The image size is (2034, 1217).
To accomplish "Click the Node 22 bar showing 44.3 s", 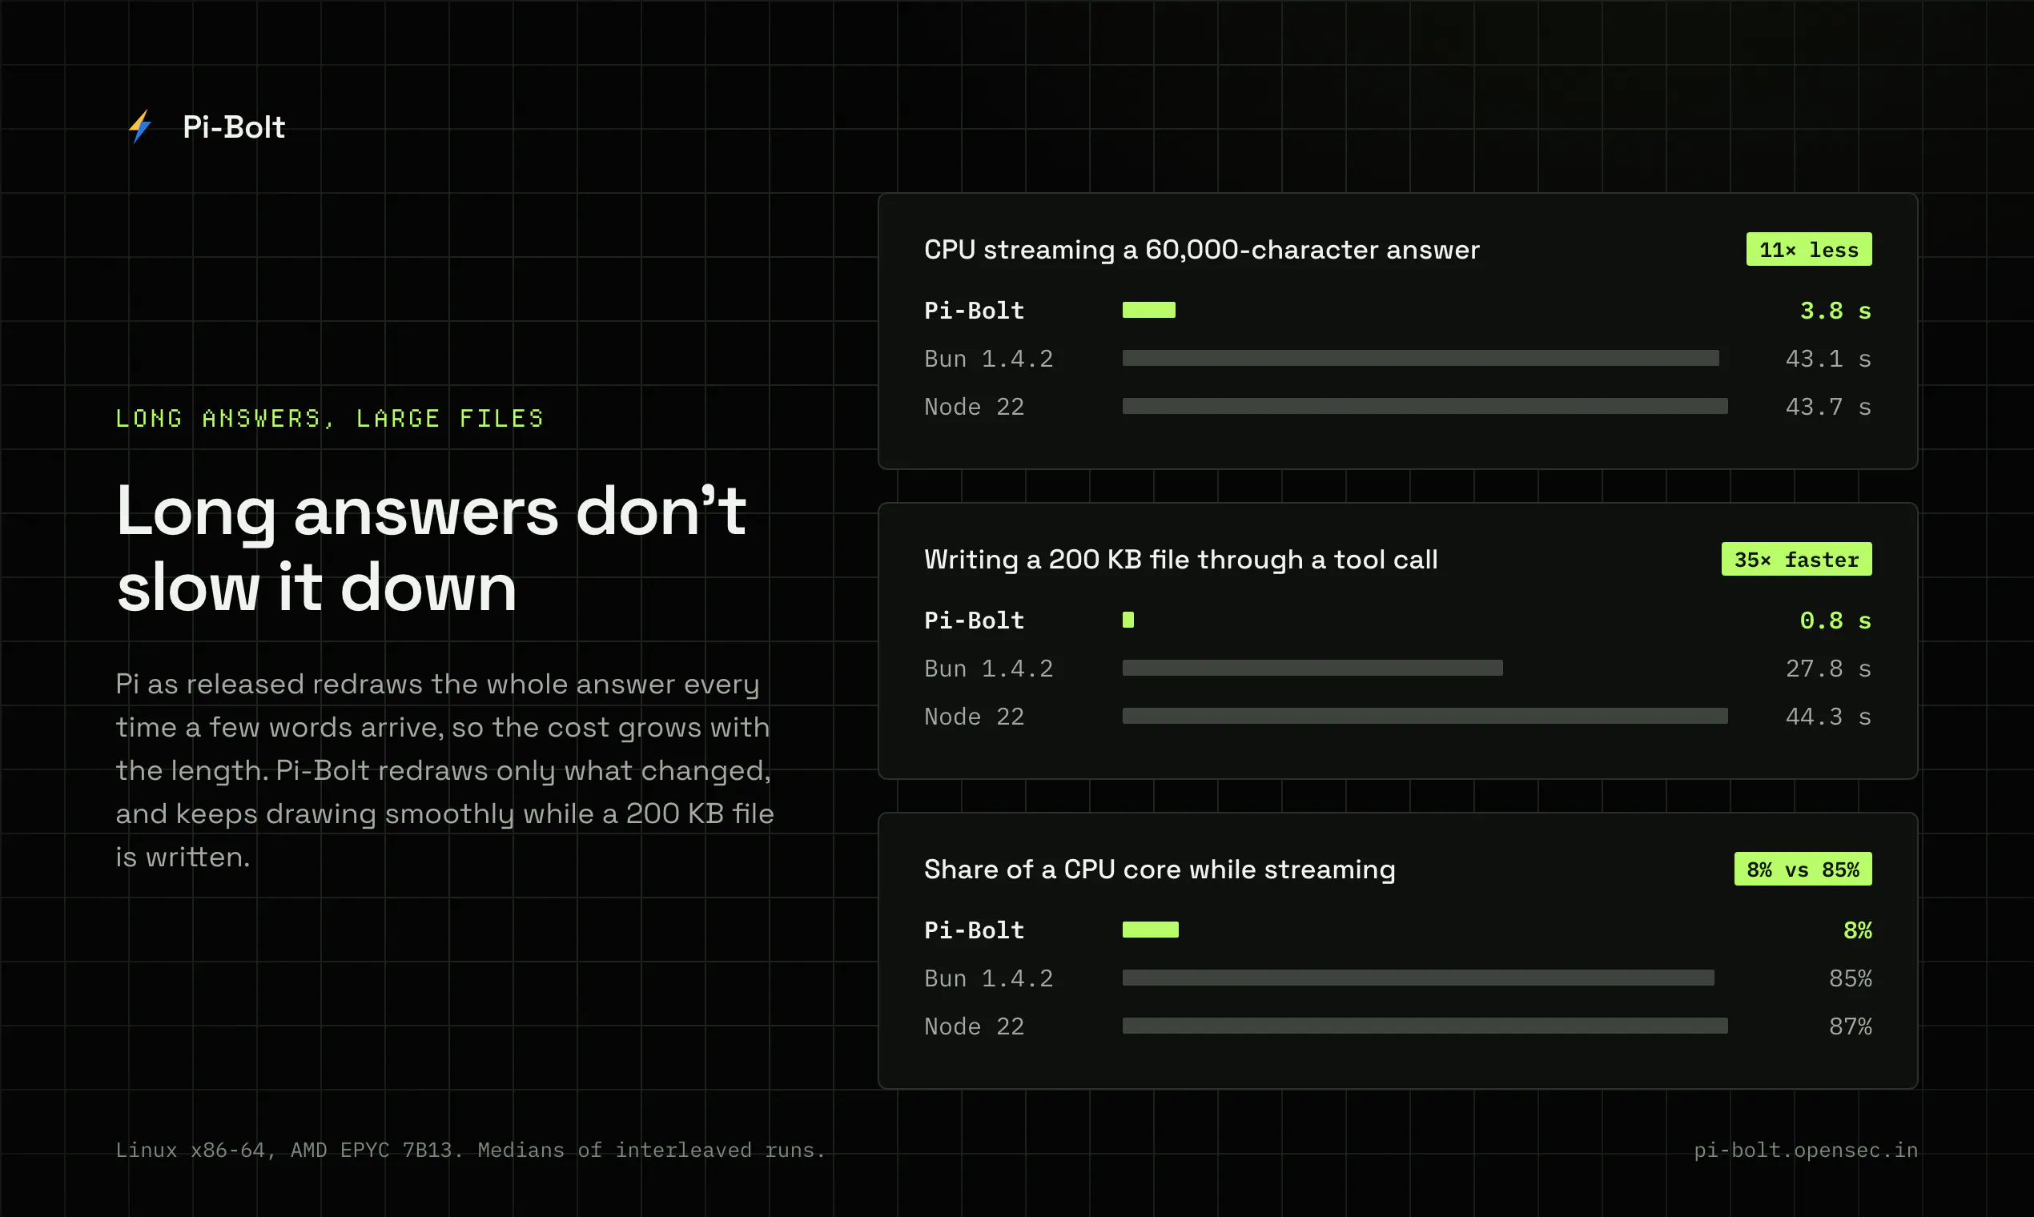I will click(x=1425, y=716).
